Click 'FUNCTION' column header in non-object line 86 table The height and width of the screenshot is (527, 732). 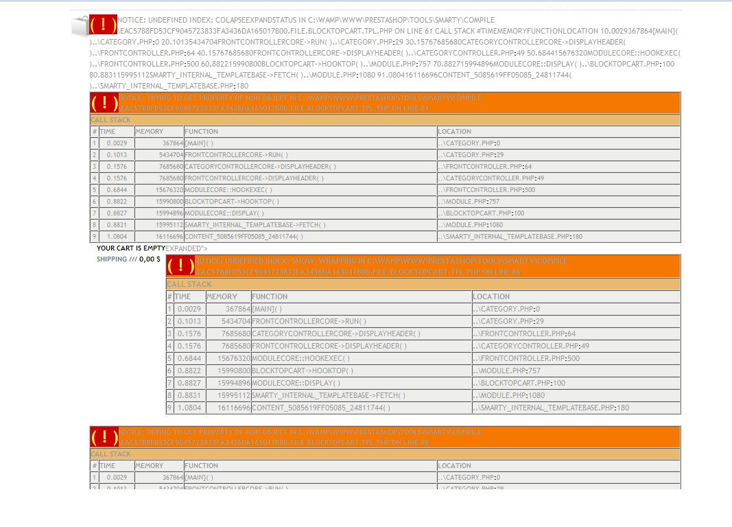point(201,466)
